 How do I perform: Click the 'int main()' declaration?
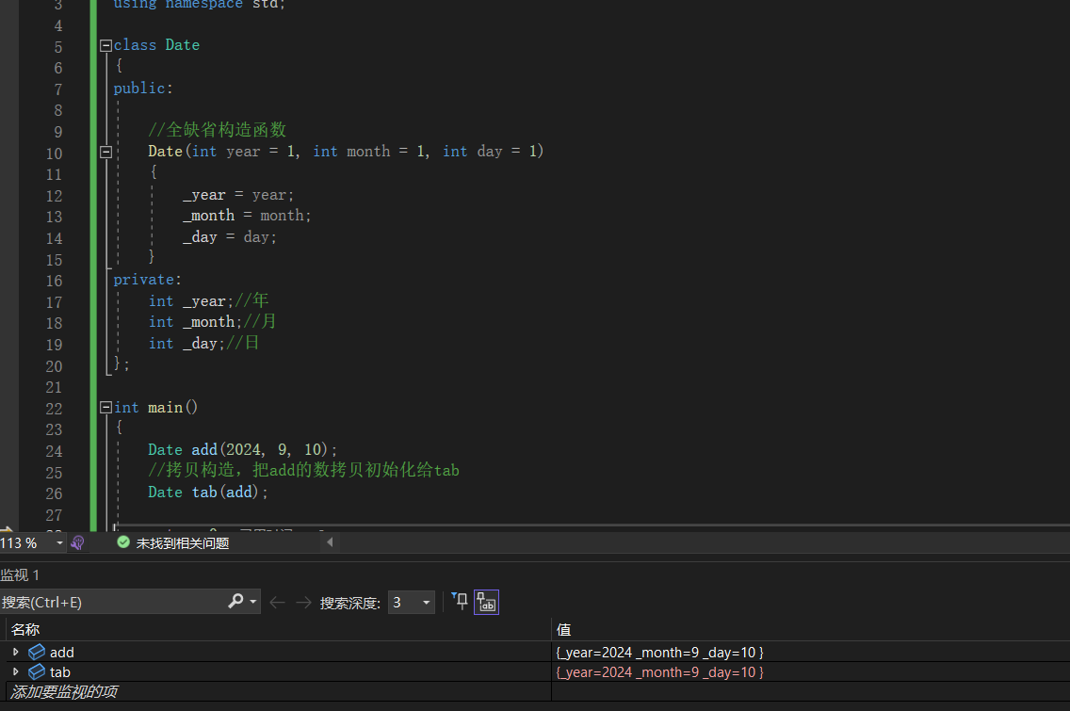click(155, 408)
